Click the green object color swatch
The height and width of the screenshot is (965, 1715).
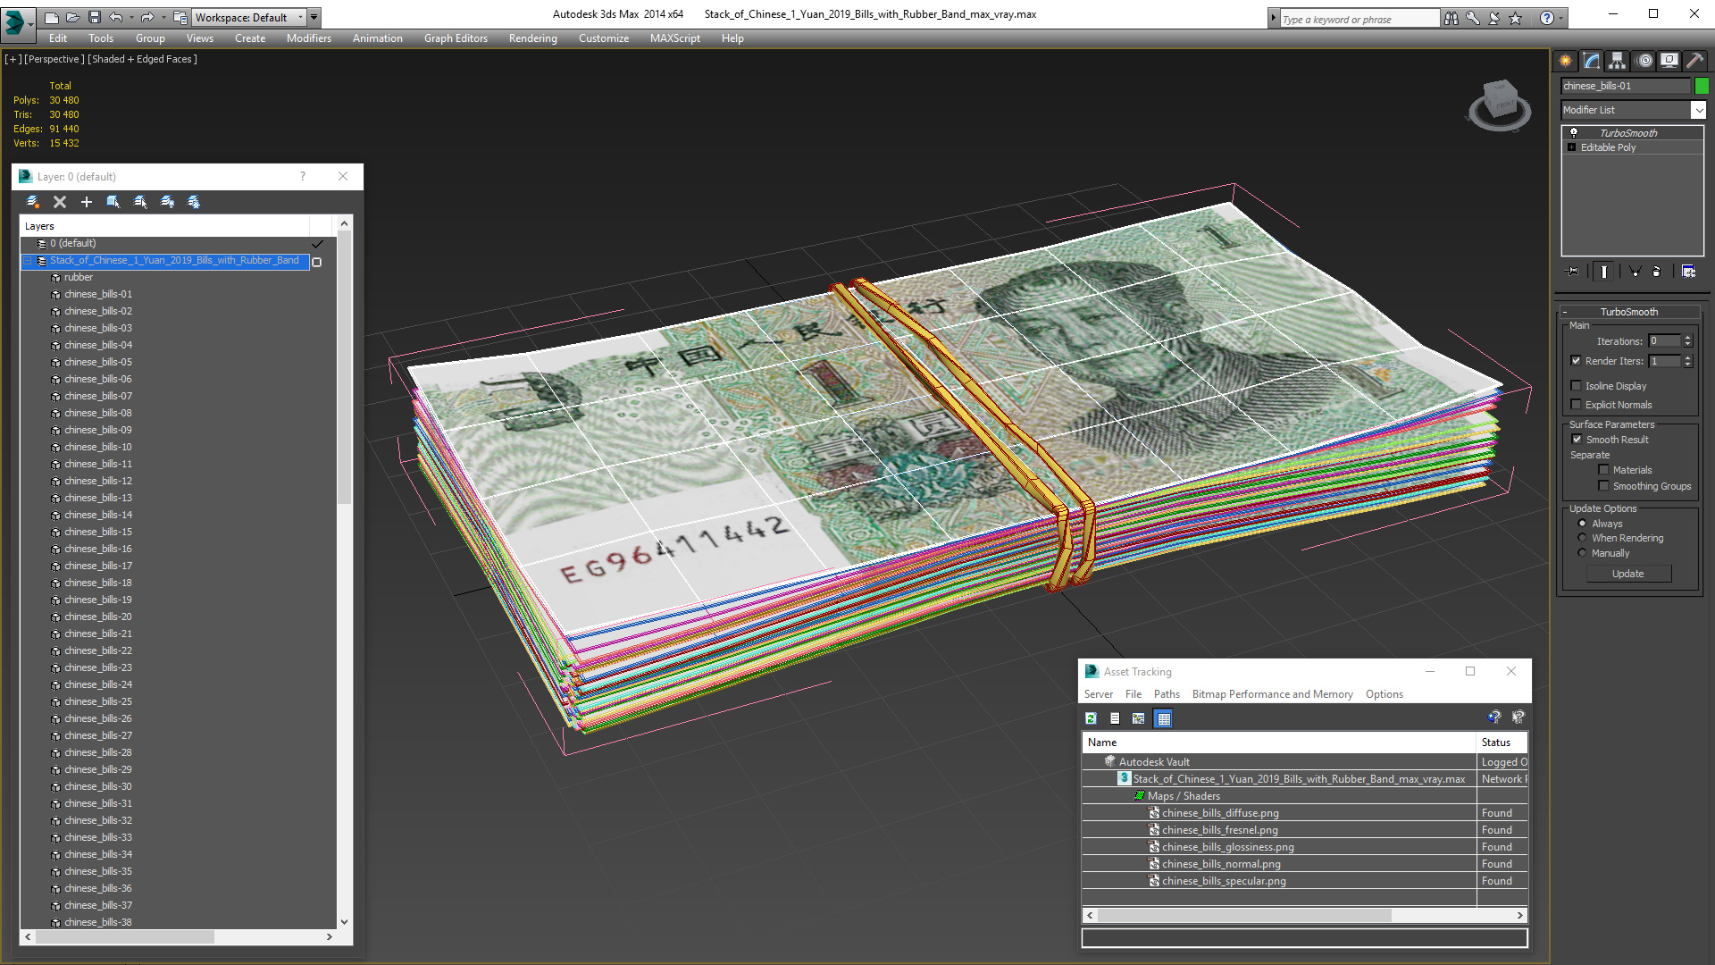click(1702, 86)
